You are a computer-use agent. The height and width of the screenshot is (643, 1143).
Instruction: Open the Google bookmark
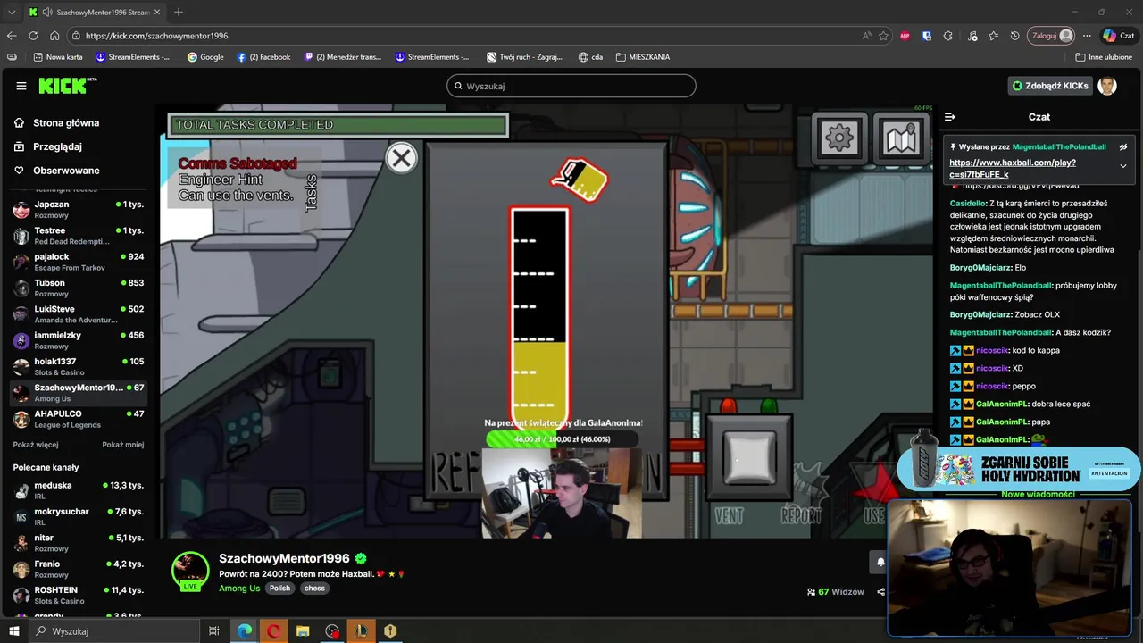click(x=205, y=57)
